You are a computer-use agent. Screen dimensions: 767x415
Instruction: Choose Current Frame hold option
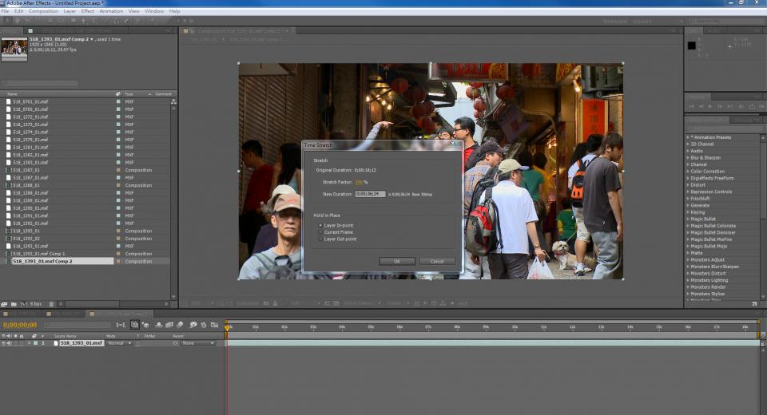pos(321,232)
